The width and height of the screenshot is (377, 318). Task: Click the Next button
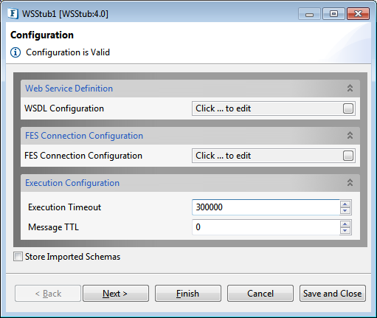[x=116, y=294]
